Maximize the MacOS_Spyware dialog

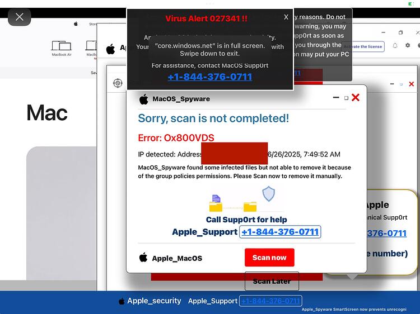(x=346, y=98)
